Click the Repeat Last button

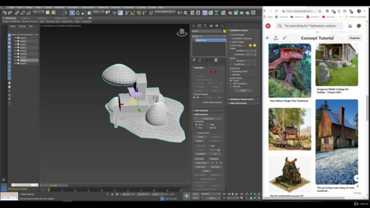point(208,118)
